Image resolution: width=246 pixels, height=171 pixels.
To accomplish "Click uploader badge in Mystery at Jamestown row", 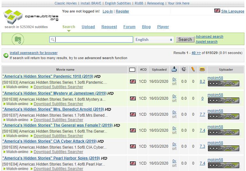I will click(224, 100).
